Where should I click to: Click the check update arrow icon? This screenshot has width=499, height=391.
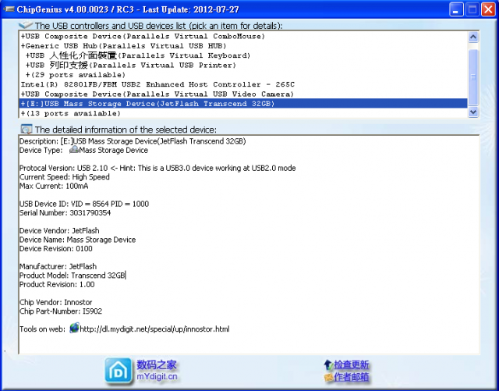[x=328, y=364]
